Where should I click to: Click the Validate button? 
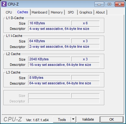88,119
